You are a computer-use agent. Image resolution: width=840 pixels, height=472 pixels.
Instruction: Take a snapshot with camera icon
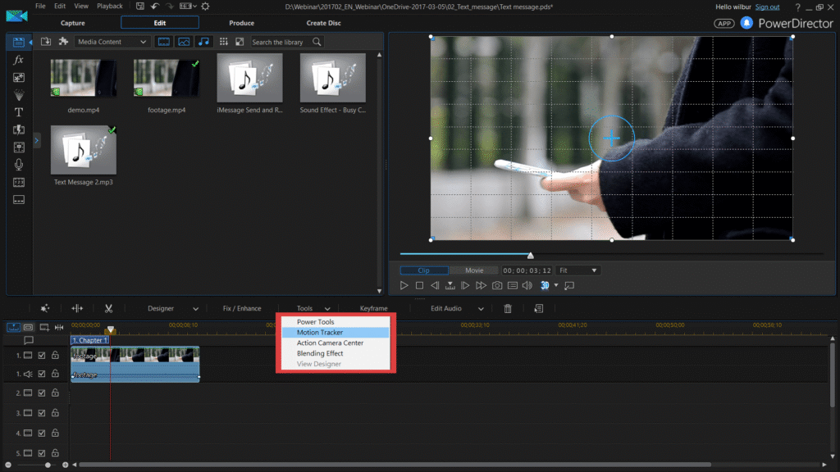(x=497, y=285)
